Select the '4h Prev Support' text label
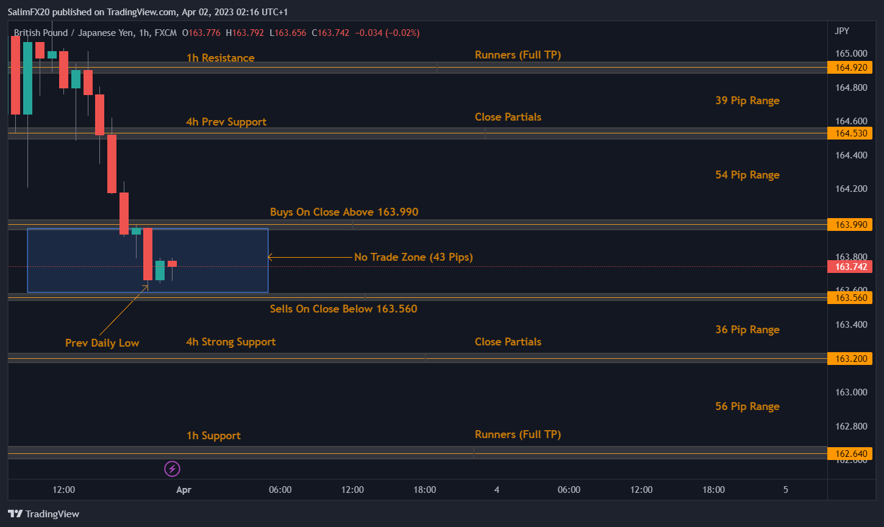Screen dimensions: 884x527 click(x=226, y=122)
